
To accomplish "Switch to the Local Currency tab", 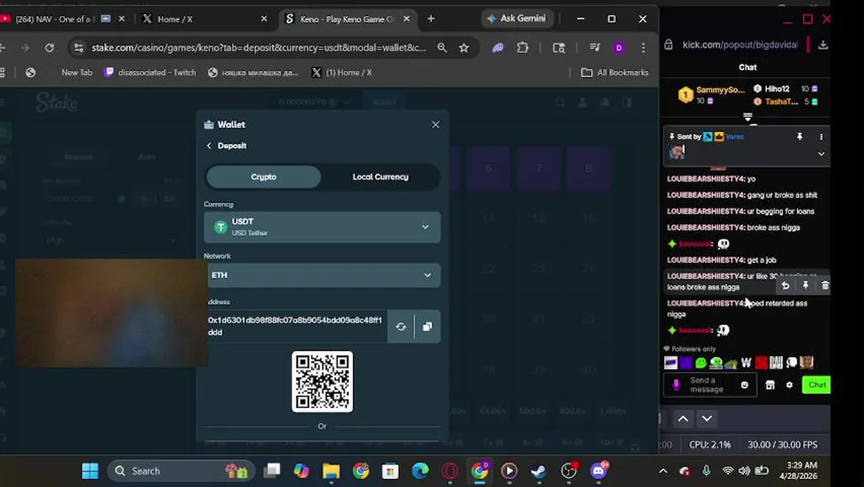I will [380, 177].
